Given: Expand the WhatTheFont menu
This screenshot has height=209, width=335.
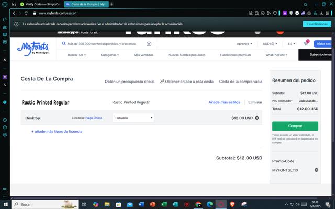Looking at the screenshot, I should (276, 55).
